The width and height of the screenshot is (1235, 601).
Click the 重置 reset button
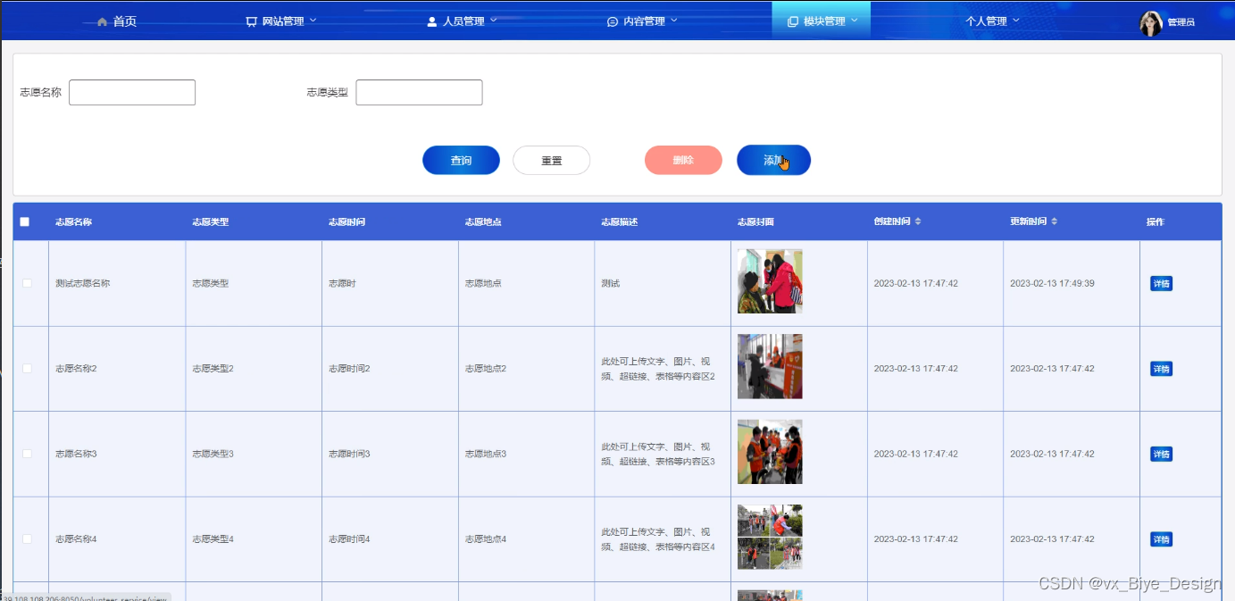(551, 161)
